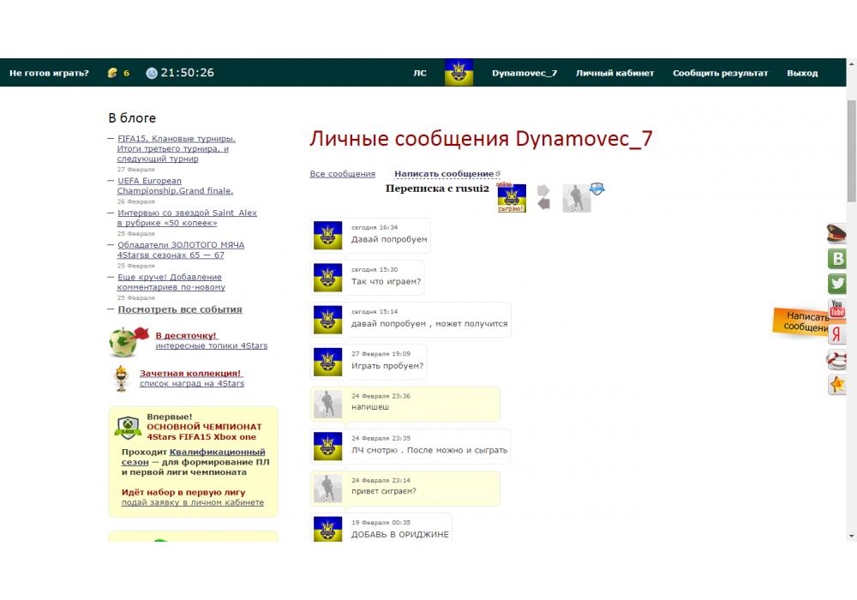Click the 'Все сообщения' link
Image resolution: width=857 pixels, height=600 pixels.
(x=342, y=174)
